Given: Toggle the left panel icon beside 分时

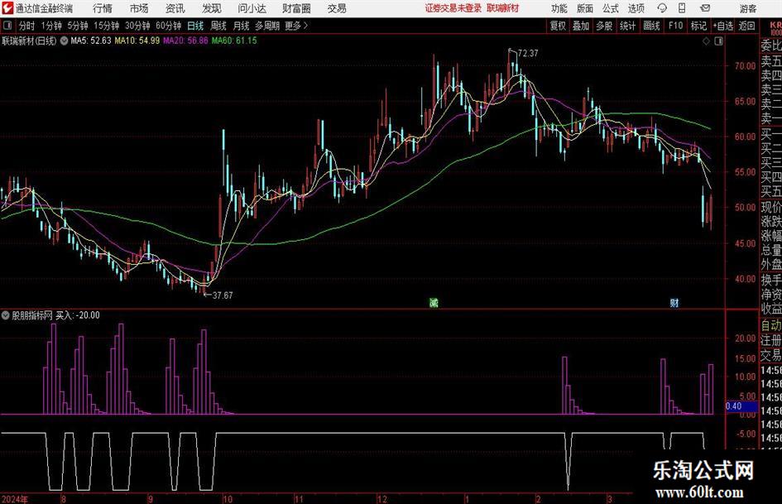Looking at the screenshot, I should [7, 26].
